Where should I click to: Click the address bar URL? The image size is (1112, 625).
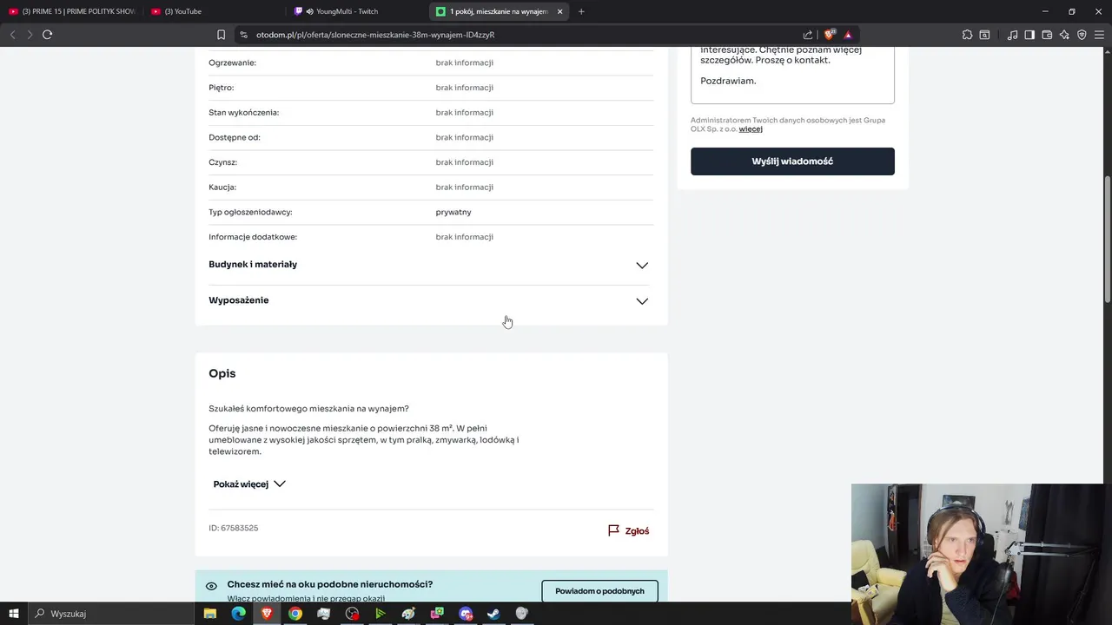coord(375,35)
